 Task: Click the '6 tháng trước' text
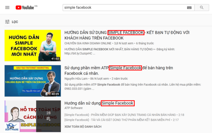coord(145,43)
